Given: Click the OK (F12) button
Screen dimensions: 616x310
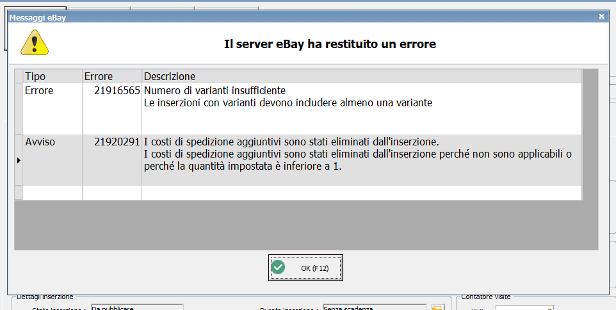Looking at the screenshot, I should click(305, 268).
